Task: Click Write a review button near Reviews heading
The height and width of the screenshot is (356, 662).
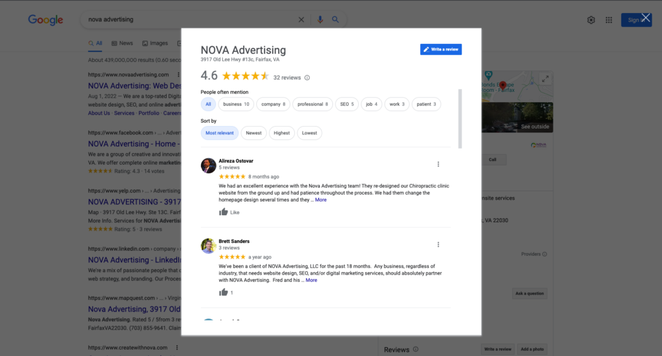Action: [497, 350]
